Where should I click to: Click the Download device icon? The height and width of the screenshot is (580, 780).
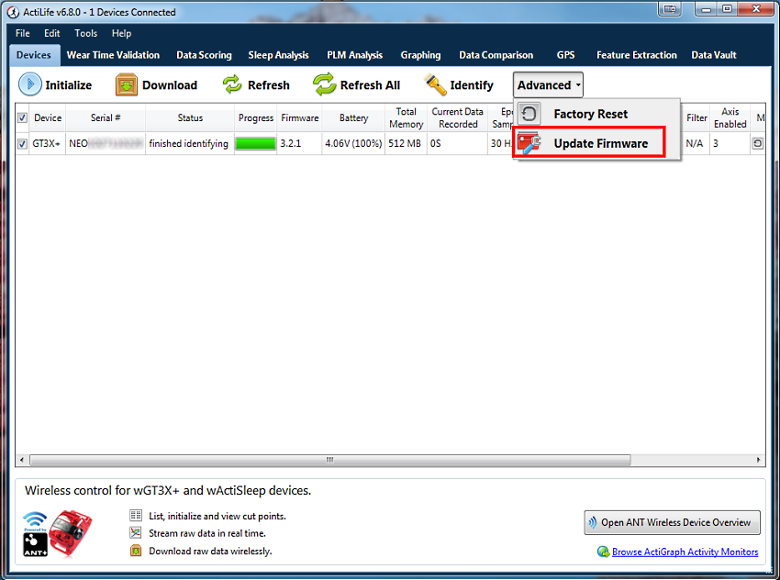click(127, 85)
